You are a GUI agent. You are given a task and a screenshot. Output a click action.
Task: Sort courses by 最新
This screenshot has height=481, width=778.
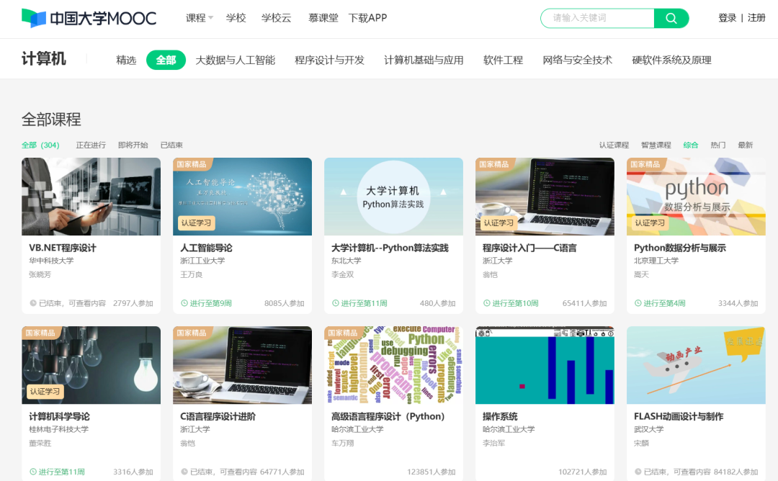pos(746,145)
